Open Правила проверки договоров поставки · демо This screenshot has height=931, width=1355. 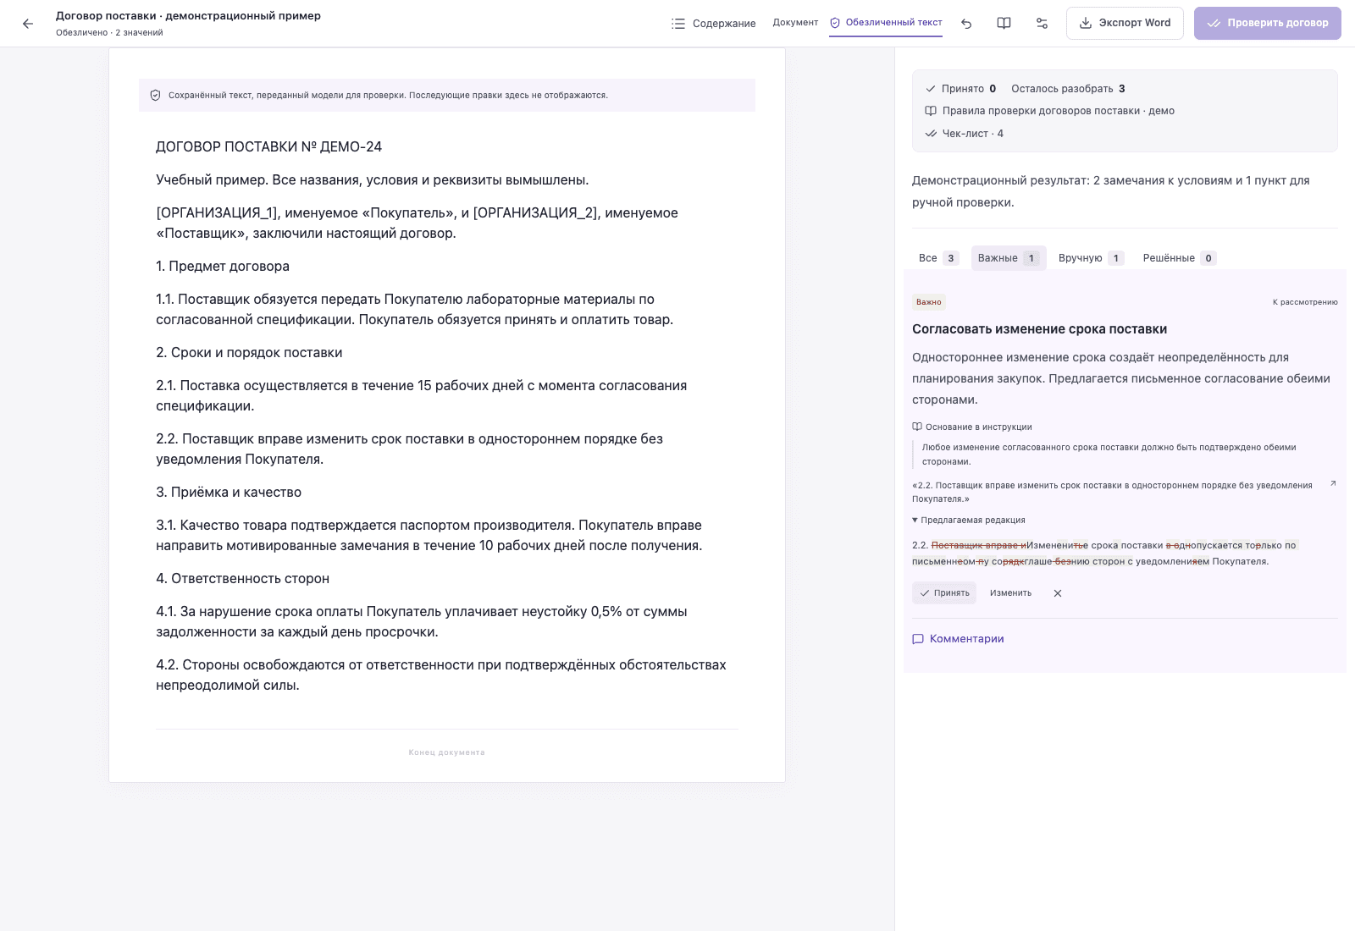[x=1049, y=111]
